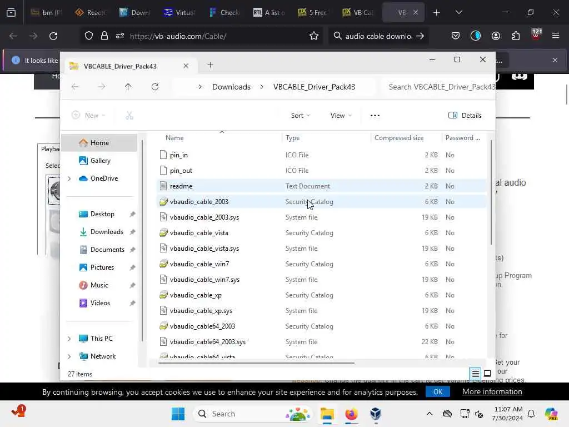This screenshot has width=569, height=427.
Task: Select the pin_out ICO file
Action: click(322, 171)
